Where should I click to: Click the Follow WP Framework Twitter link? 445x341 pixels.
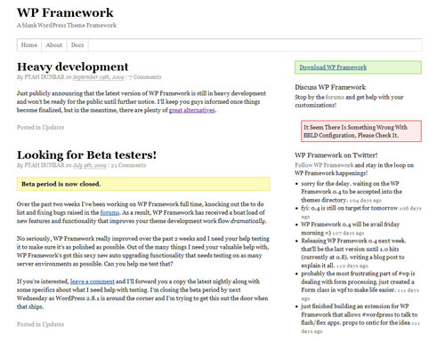[324, 165]
